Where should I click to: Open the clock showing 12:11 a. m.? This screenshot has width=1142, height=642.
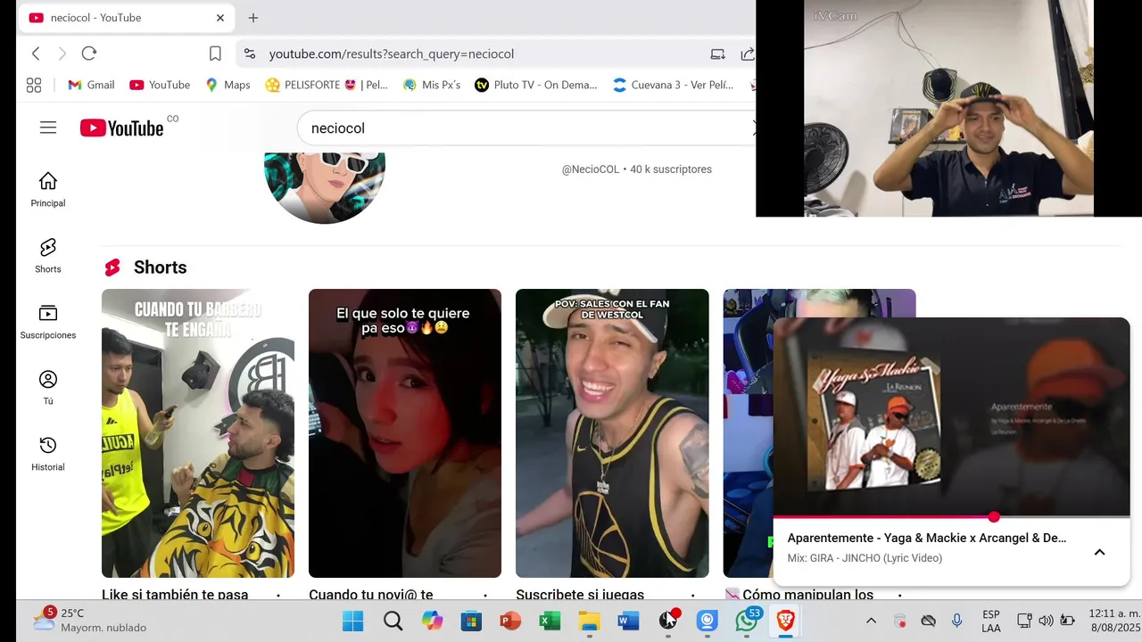pos(1114,621)
